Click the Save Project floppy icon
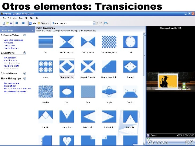The width and height of the screenshot is (195, 146). pos(11,23)
